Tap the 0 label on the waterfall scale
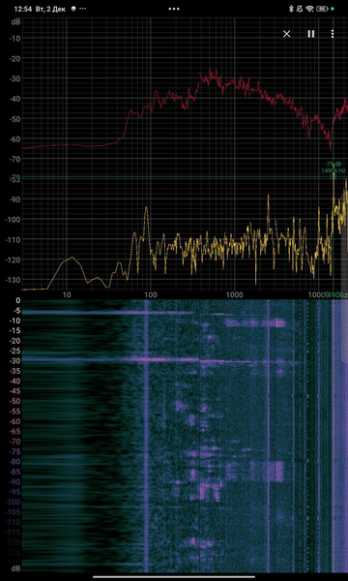Screen dimensions: 348x581 tap(18, 300)
